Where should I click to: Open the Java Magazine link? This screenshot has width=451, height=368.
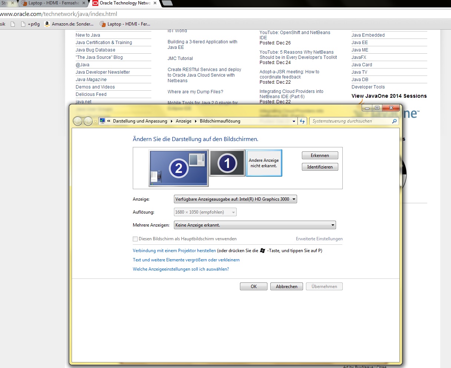(91, 80)
